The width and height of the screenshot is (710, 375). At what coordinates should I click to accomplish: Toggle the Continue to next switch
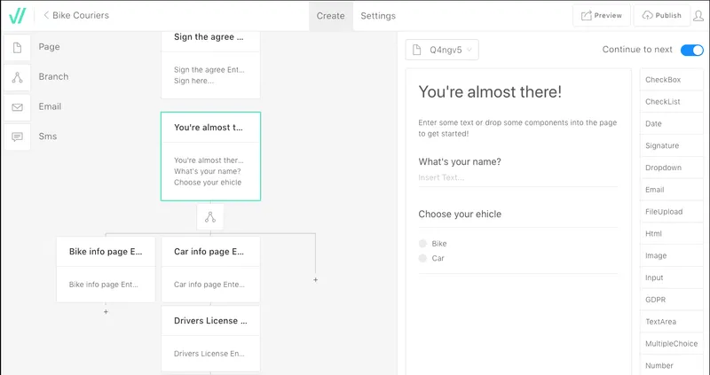(692, 50)
